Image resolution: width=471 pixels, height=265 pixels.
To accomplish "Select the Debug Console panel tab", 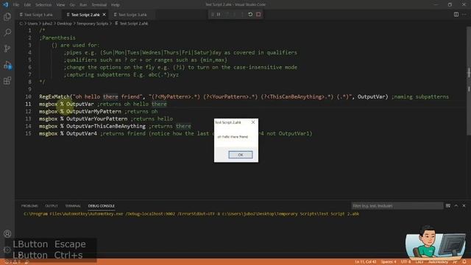I will click(102, 206).
